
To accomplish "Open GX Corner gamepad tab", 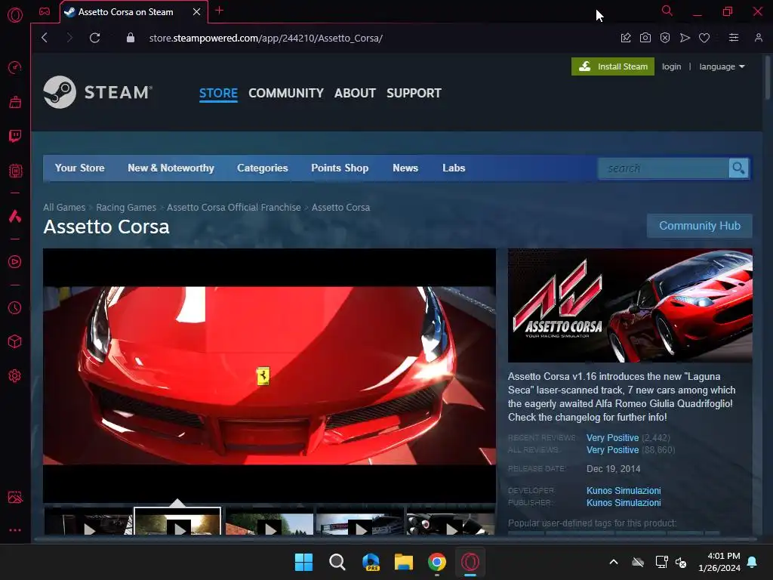I will point(45,11).
